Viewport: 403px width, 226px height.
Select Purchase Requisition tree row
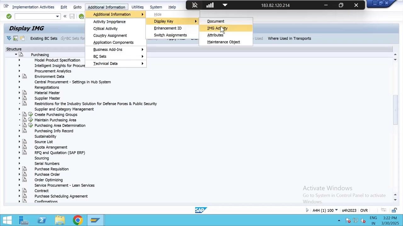coord(52,169)
